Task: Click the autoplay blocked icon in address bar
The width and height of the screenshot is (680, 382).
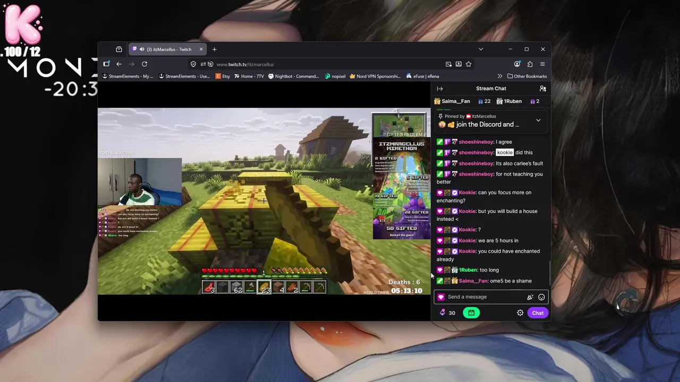Action: [210, 64]
